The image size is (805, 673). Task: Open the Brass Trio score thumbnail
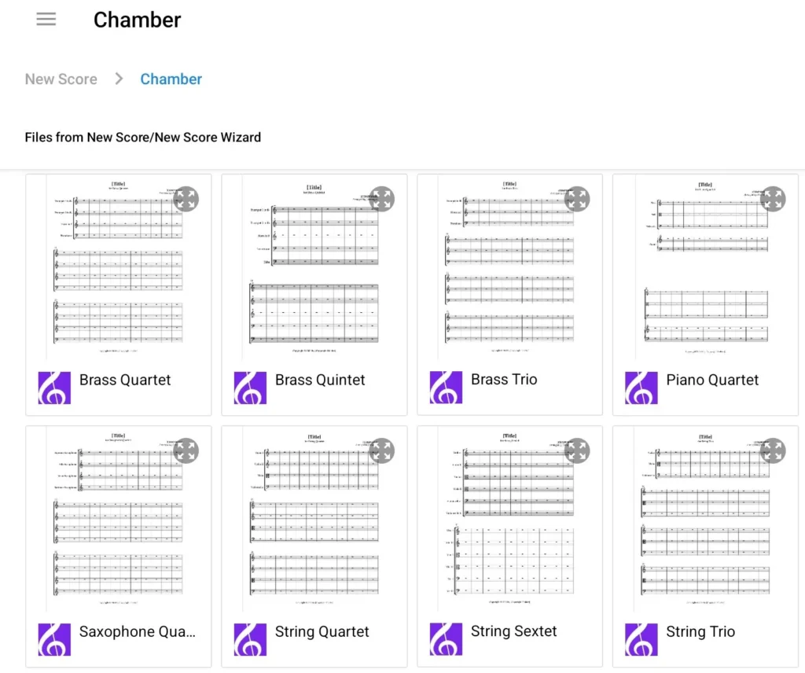click(509, 267)
